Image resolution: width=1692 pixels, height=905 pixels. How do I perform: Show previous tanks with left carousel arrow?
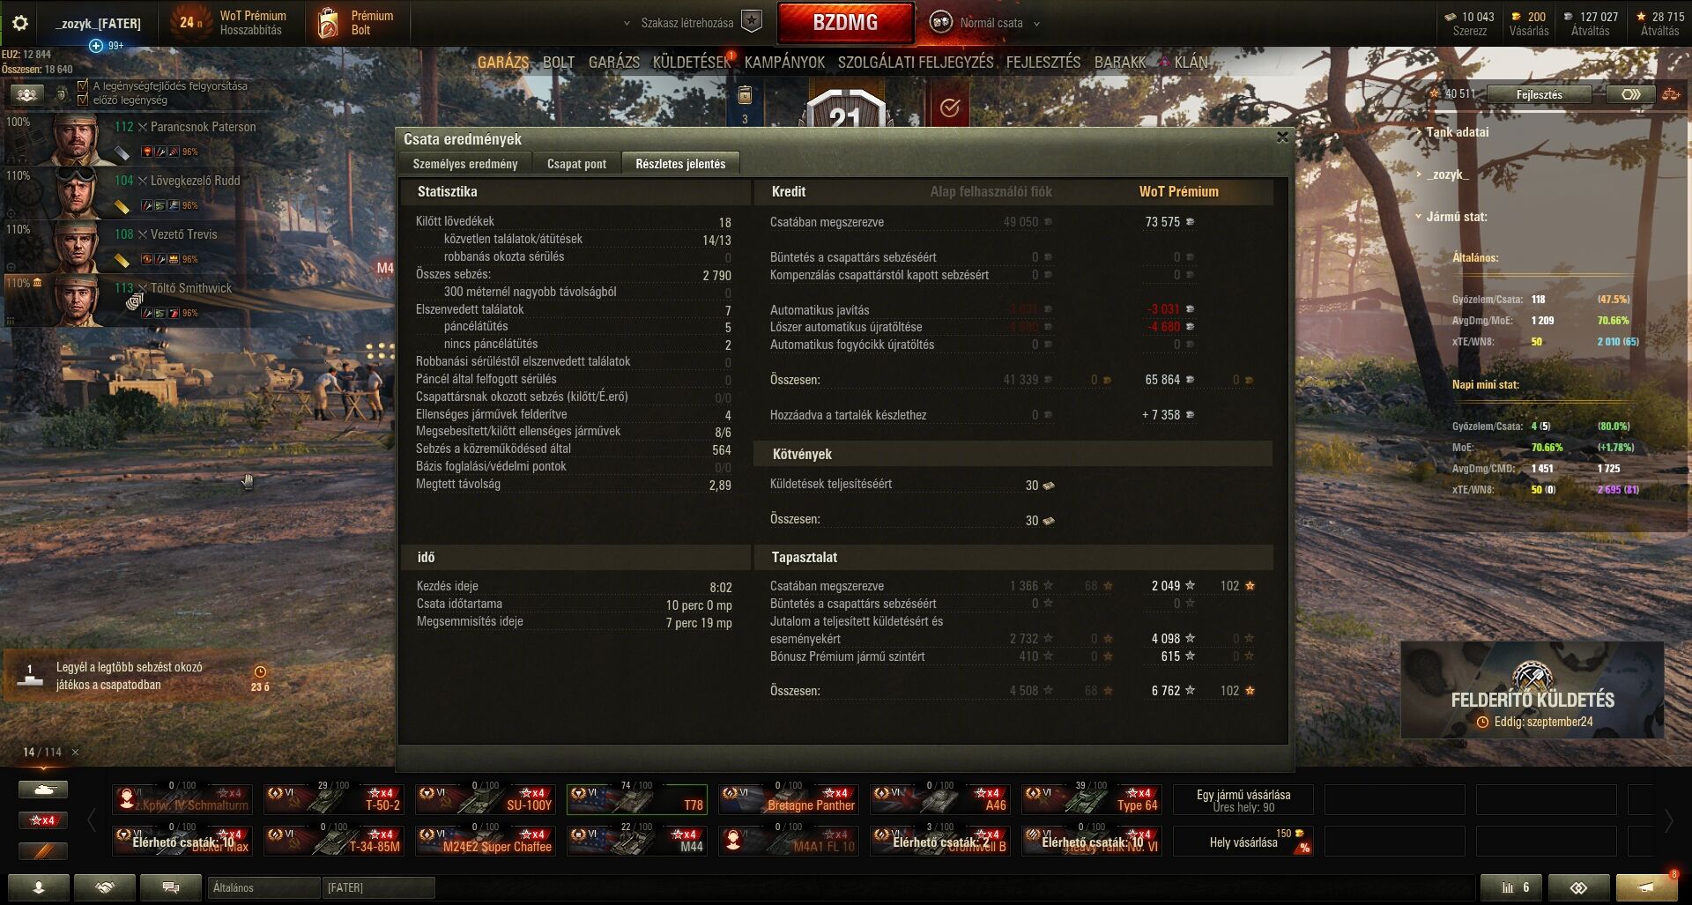pos(91,820)
